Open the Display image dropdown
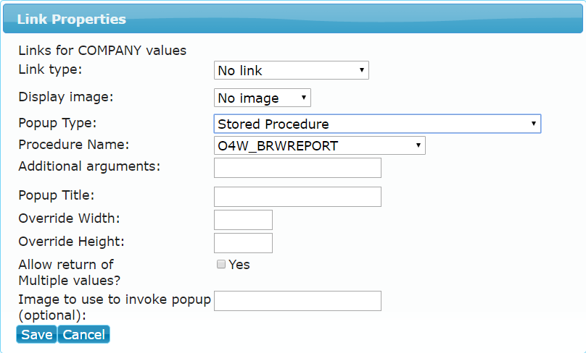Image resolution: width=586 pixels, height=353 pixels. click(x=263, y=98)
